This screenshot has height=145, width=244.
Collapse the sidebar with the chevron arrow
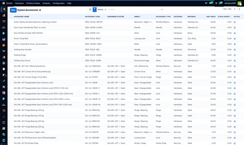click(6, 76)
